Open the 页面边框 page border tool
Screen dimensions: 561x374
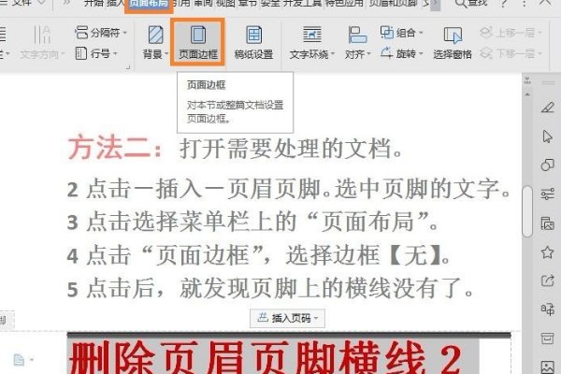coord(198,43)
